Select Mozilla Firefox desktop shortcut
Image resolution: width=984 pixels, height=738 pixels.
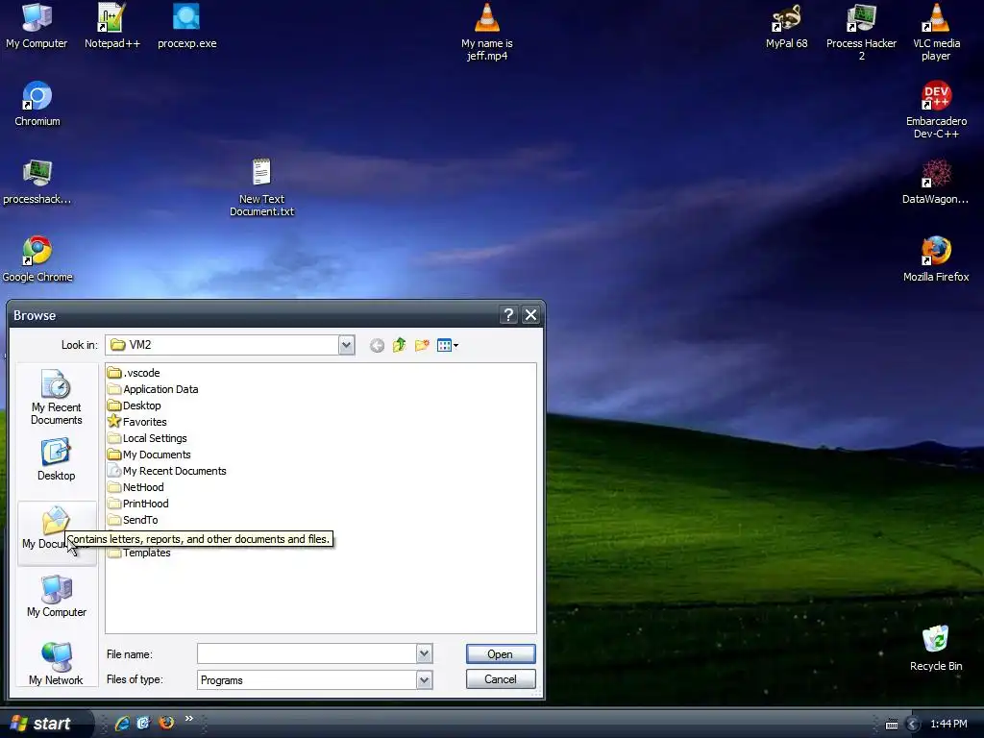point(936,259)
